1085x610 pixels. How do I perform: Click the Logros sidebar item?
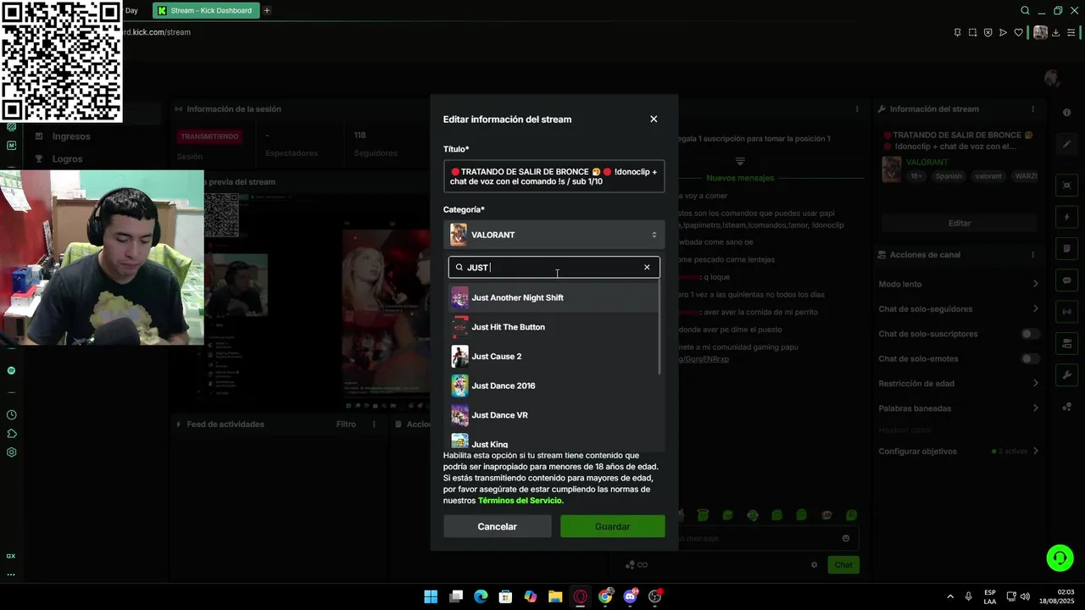click(68, 159)
